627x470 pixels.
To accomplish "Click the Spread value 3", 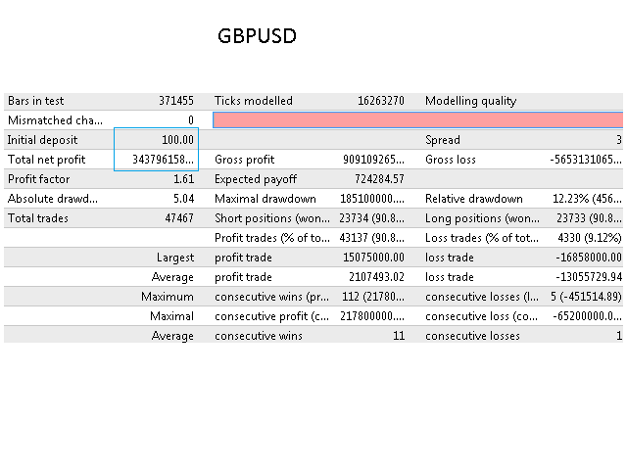I will (618, 140).
